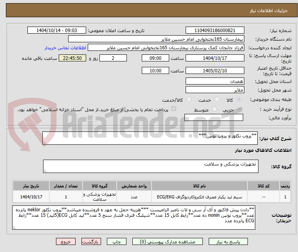Viewport: 298px width, 252px height.
Task: Click the remaining days field showing 2
Action: point(113,58)
